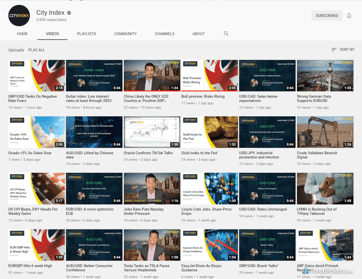Click the title "US CPI Beats, DXY Heads For Weekly Gains"
The width and height of the screenshot is (362, 279).
[x=33, y=211]
